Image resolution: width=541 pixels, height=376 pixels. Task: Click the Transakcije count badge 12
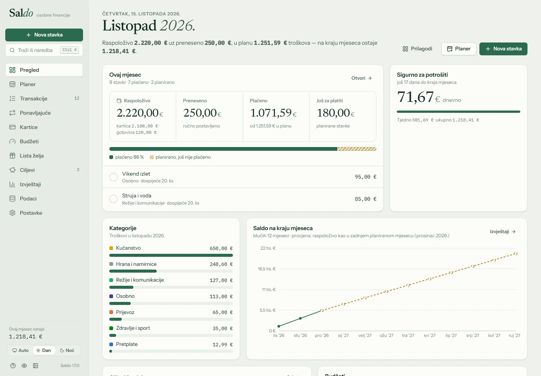[x=77, y=99]
